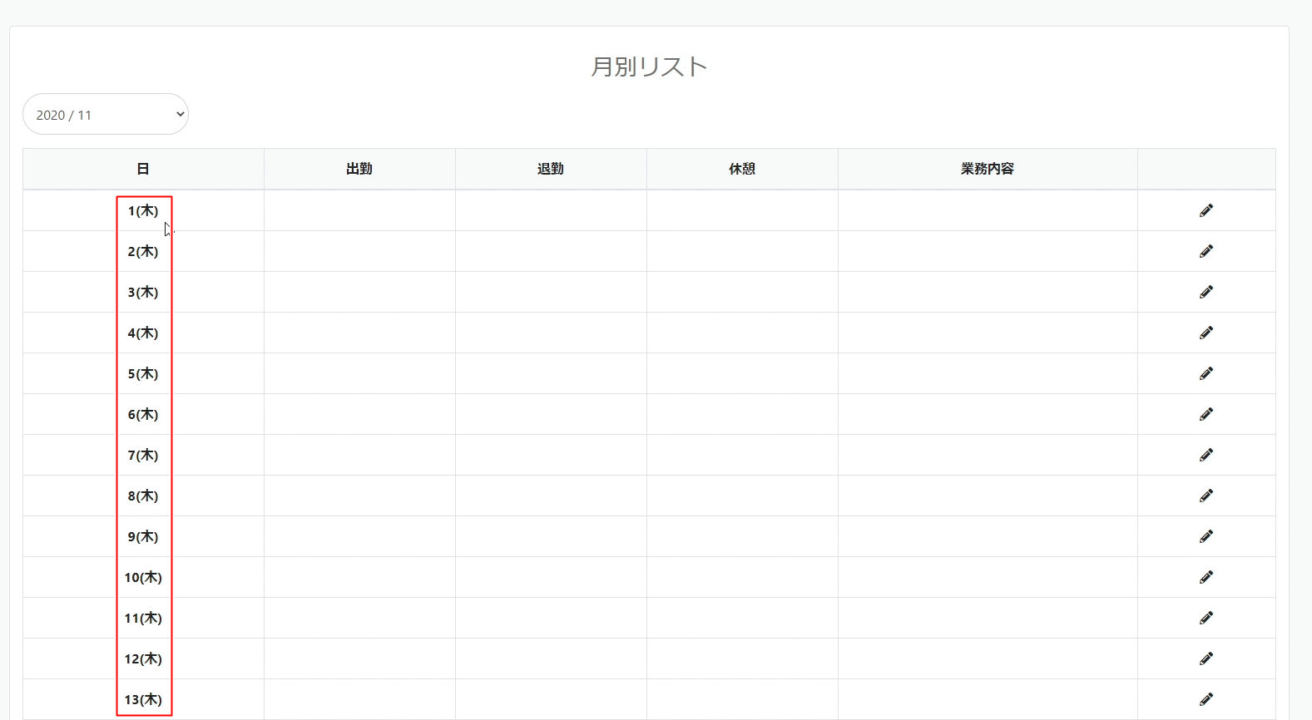This screenshot has width=1312, height=720.
Task: Select the 9(木) date cell
Action: coord(143,536)
